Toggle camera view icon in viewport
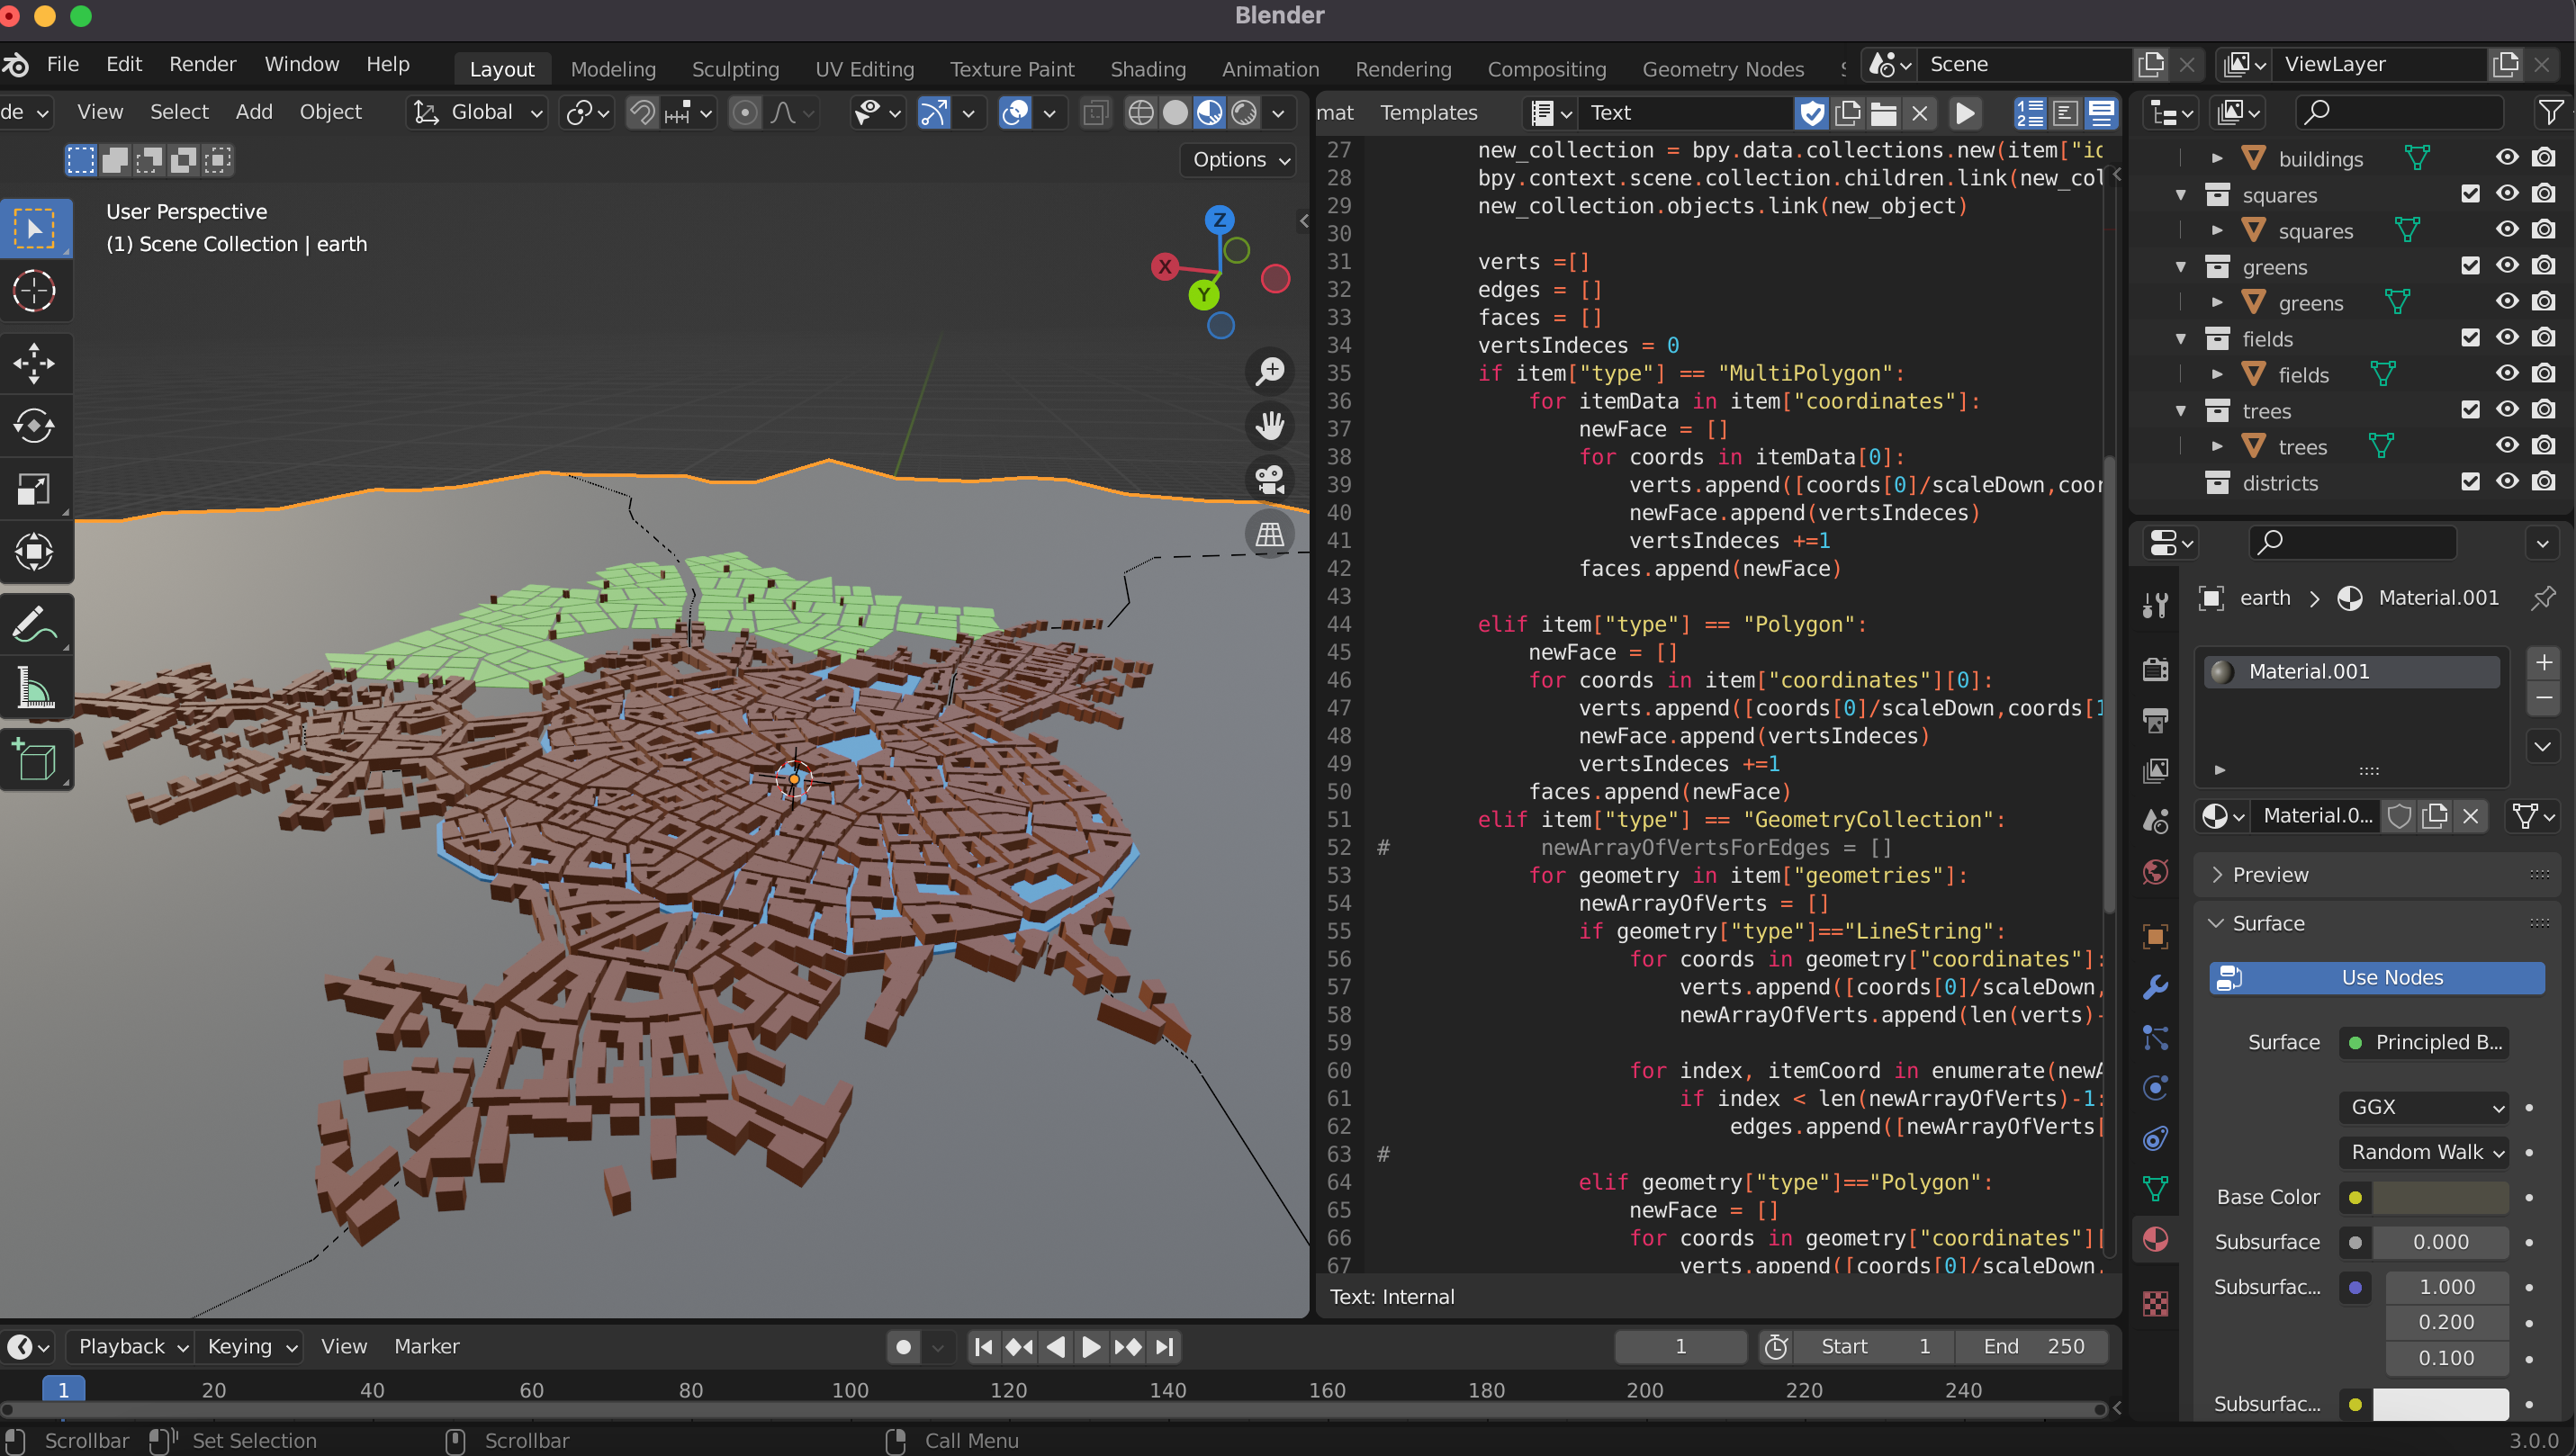Image resolution: width=2576 pixels, height=1456 pixels. [1270, 479]
